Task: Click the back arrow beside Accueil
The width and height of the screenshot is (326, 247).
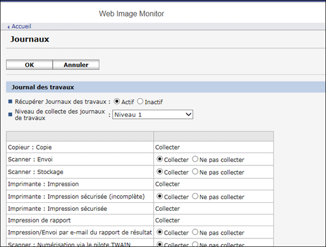Action: point(9,27)
